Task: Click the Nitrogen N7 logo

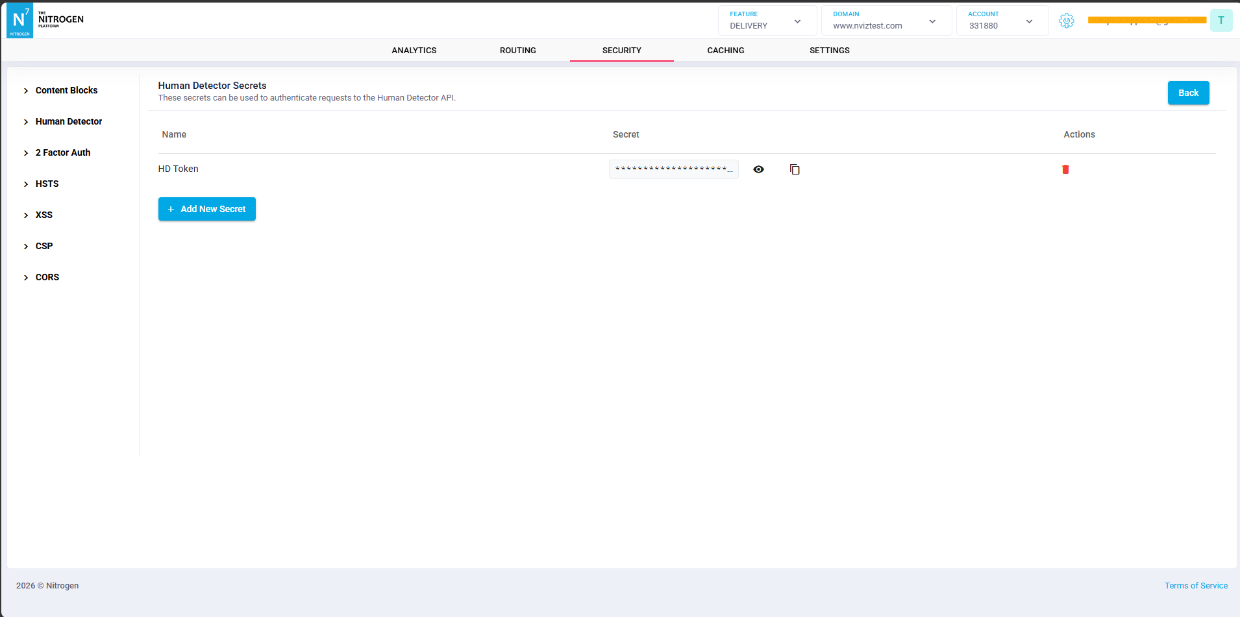Action: pos(19,20)
